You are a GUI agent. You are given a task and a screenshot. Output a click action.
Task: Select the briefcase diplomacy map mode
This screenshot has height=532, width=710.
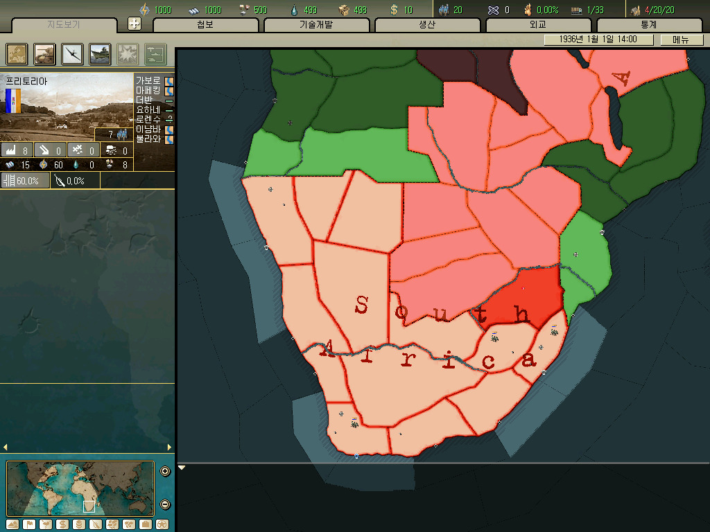point(146,524)
